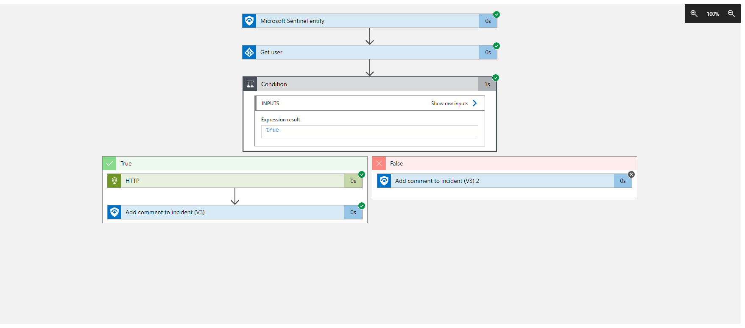Open the Microsoft Sentinel entity trigger step

click(x=370, y=21)
